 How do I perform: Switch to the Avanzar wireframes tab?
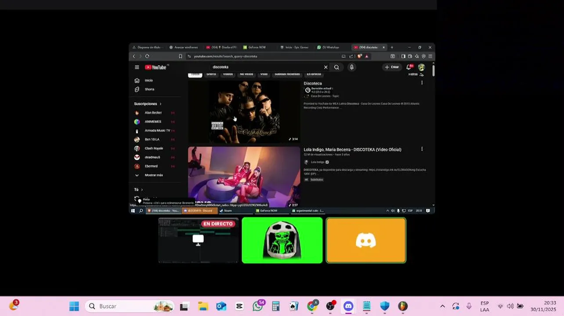point(186,47)
